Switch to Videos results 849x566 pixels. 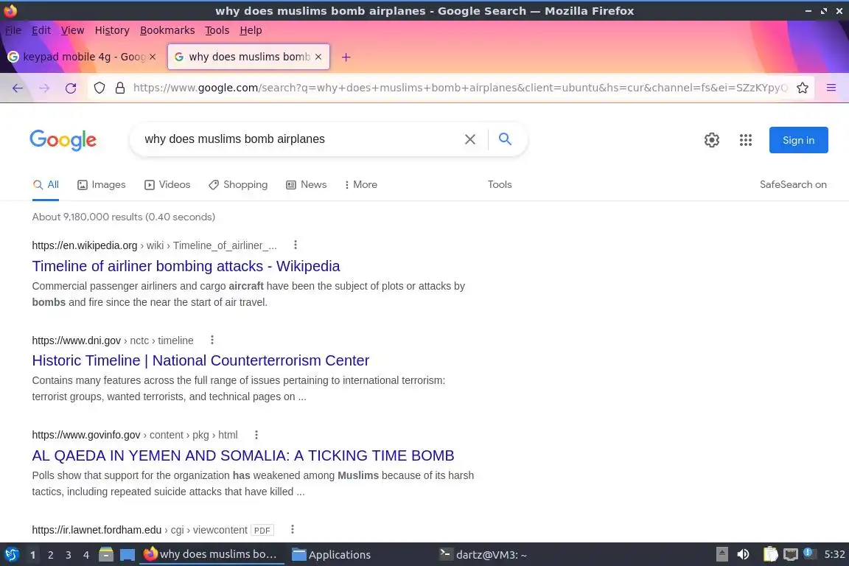(x=167, y=185)
